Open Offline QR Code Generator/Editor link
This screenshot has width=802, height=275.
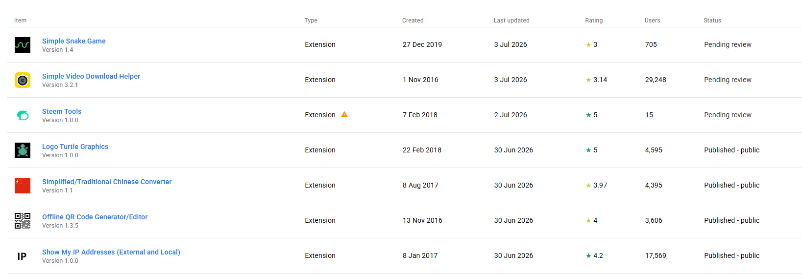click(x=95, y=217)
